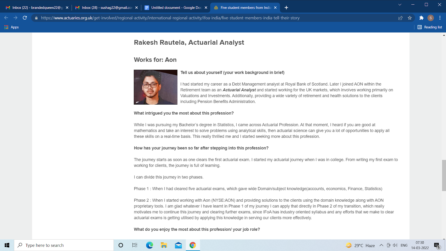This screenshot has height=251, width=446.
Task: Click the address bar URL field
Action: 170,18
